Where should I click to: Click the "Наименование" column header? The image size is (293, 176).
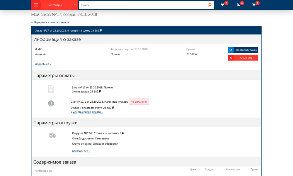43,171
